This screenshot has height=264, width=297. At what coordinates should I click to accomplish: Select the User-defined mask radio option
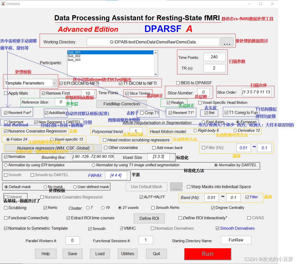point(75,187)
